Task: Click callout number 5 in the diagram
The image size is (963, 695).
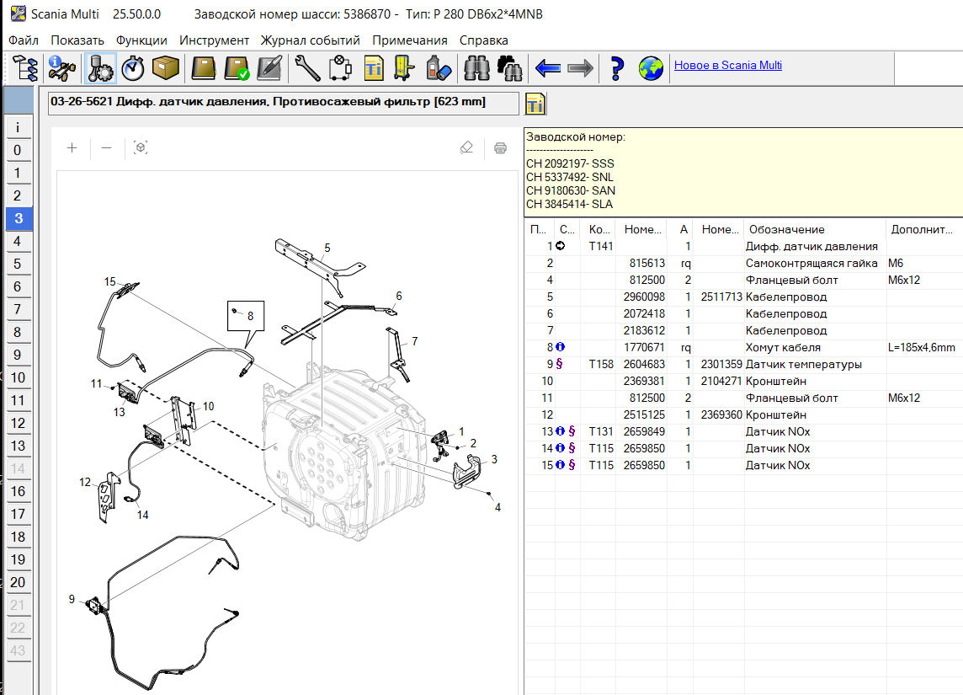Action: (327, 248)
